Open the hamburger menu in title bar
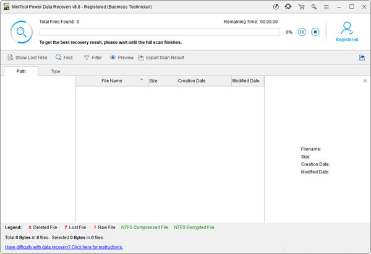Image resolution: width=371 pixels, height=254 pixels. point(328,7)
